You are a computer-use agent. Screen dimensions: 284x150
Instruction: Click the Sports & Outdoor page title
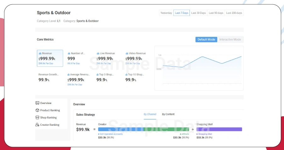tap(54, 13)
